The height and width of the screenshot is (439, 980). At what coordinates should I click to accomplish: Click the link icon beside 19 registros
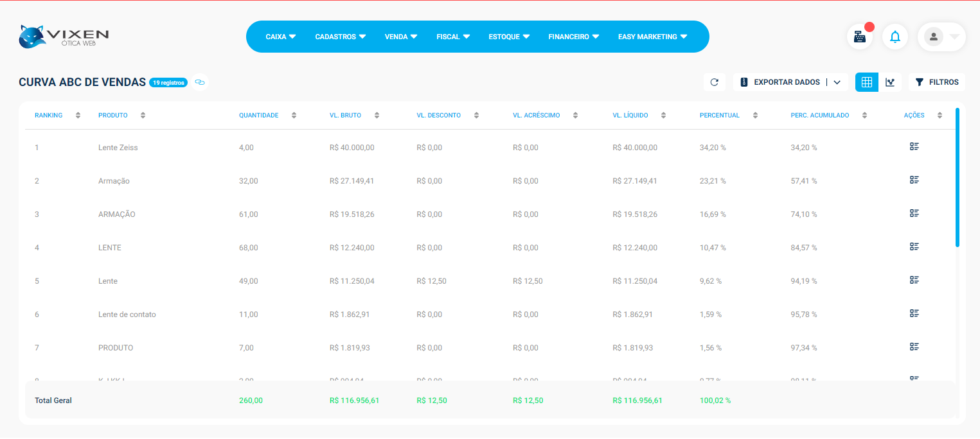[200, 82]
